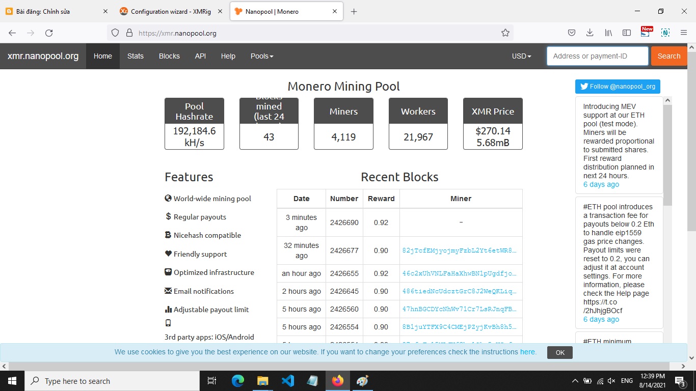696x391 pixels.
Task: Click green N extension icon
Action: click(665, 33)
